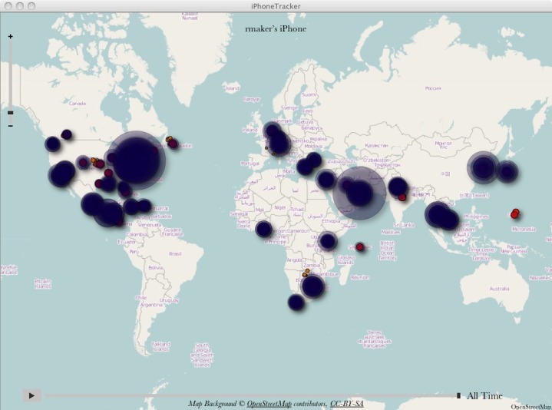Click the Argentina map label

click(x=151, y=305)
